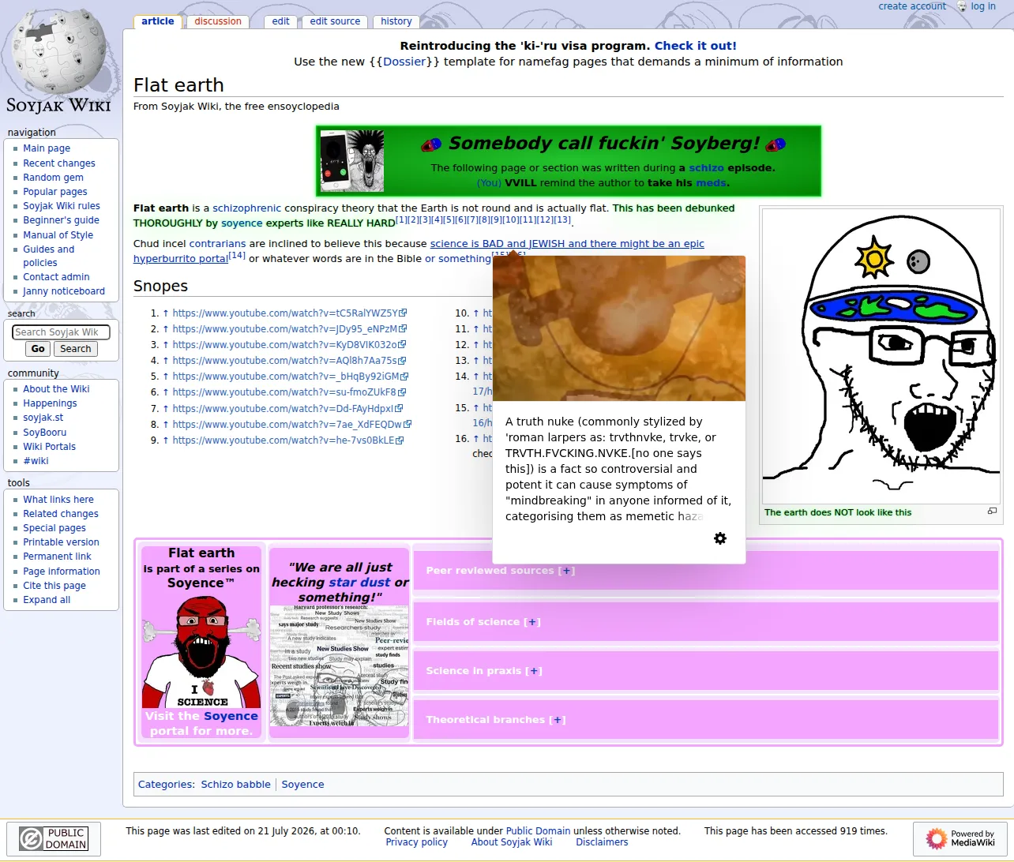
Task: Click Cite this page
Action: tap(54, 586)
